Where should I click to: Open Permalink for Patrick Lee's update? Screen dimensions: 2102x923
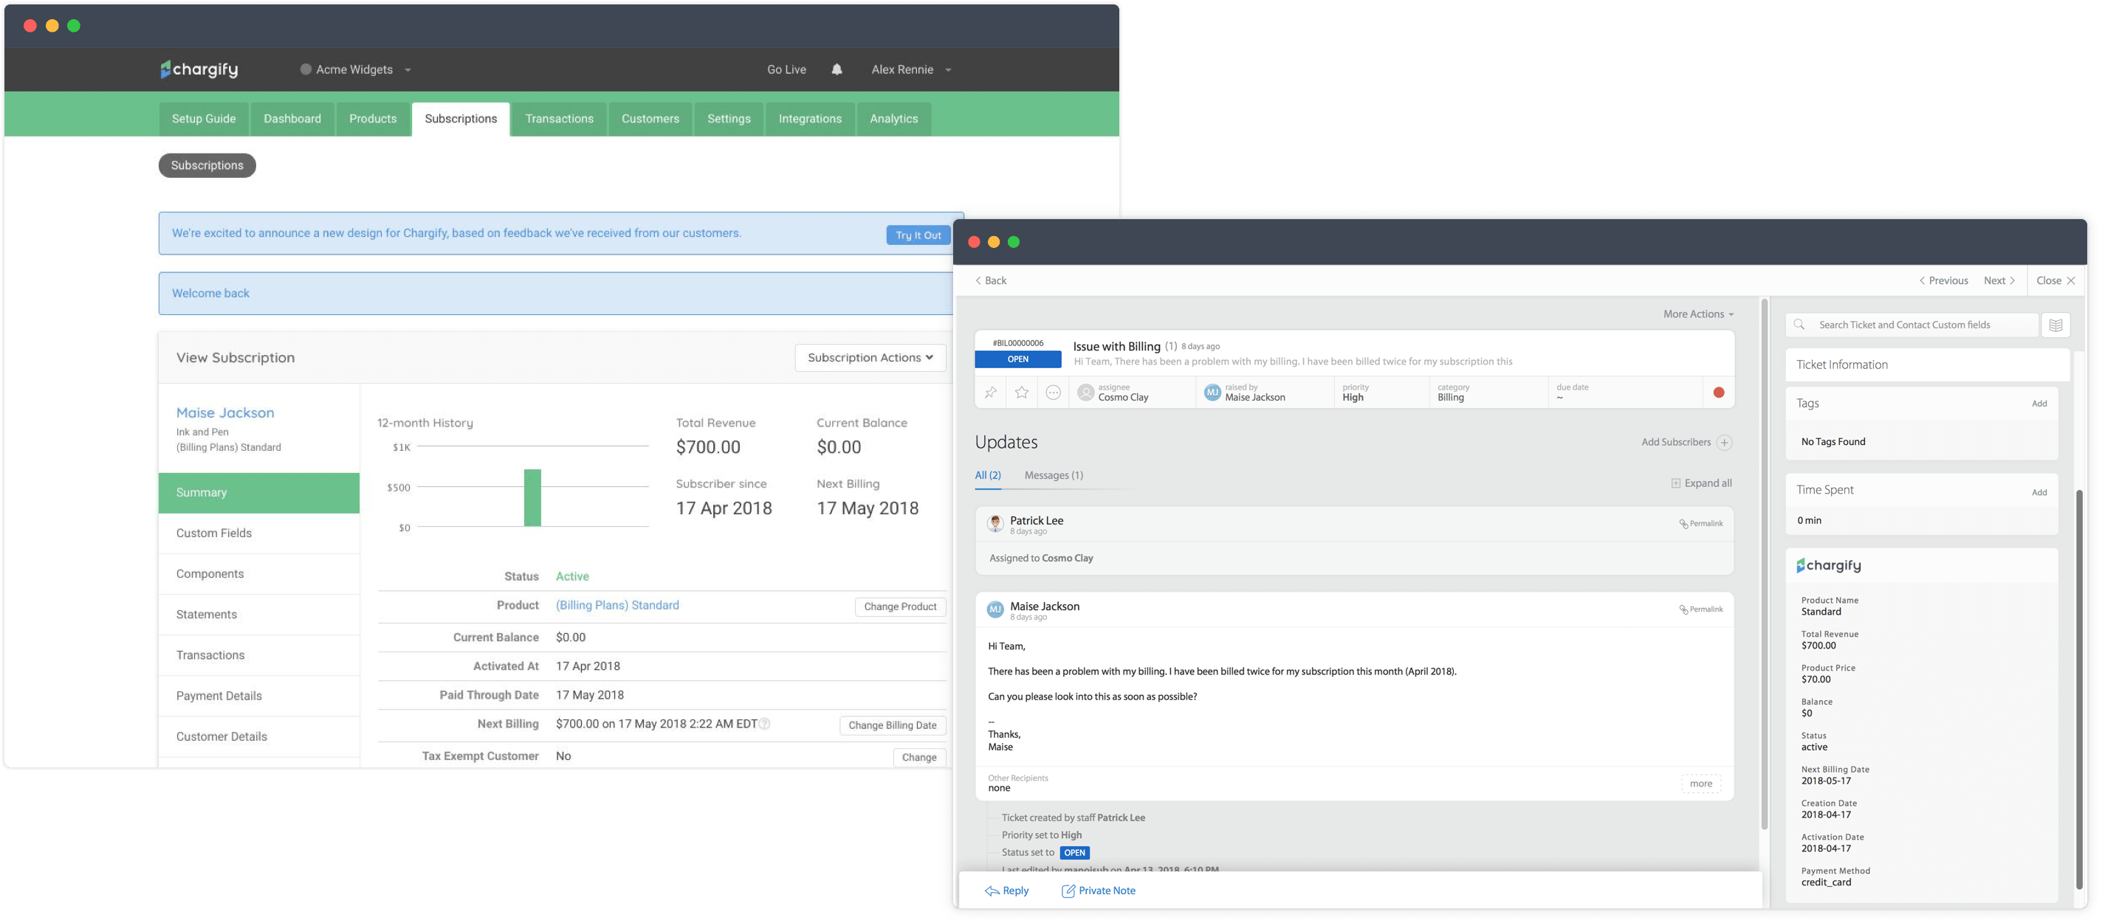[1700, 523]
